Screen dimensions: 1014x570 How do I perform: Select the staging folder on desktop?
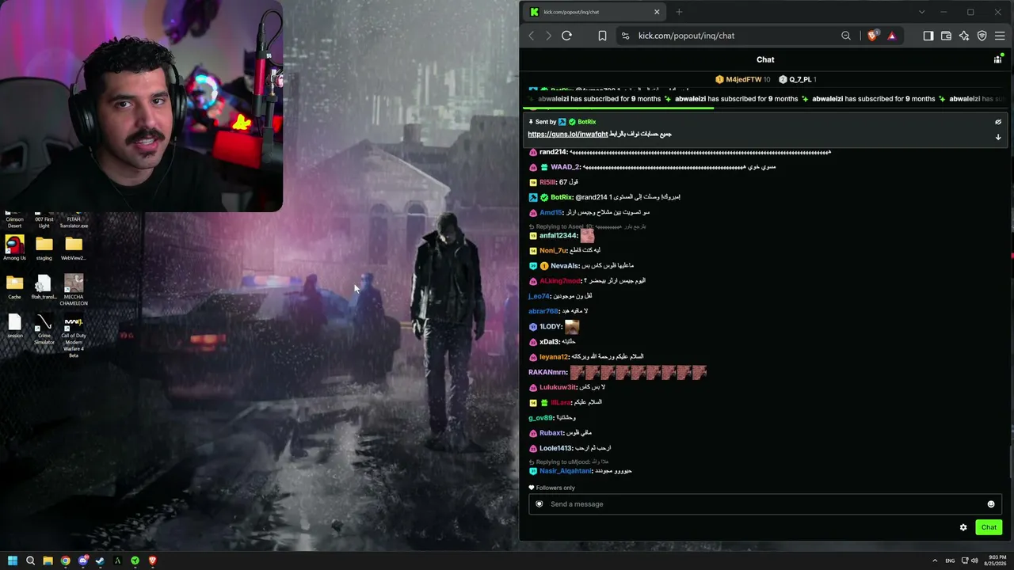click(44, 248)
